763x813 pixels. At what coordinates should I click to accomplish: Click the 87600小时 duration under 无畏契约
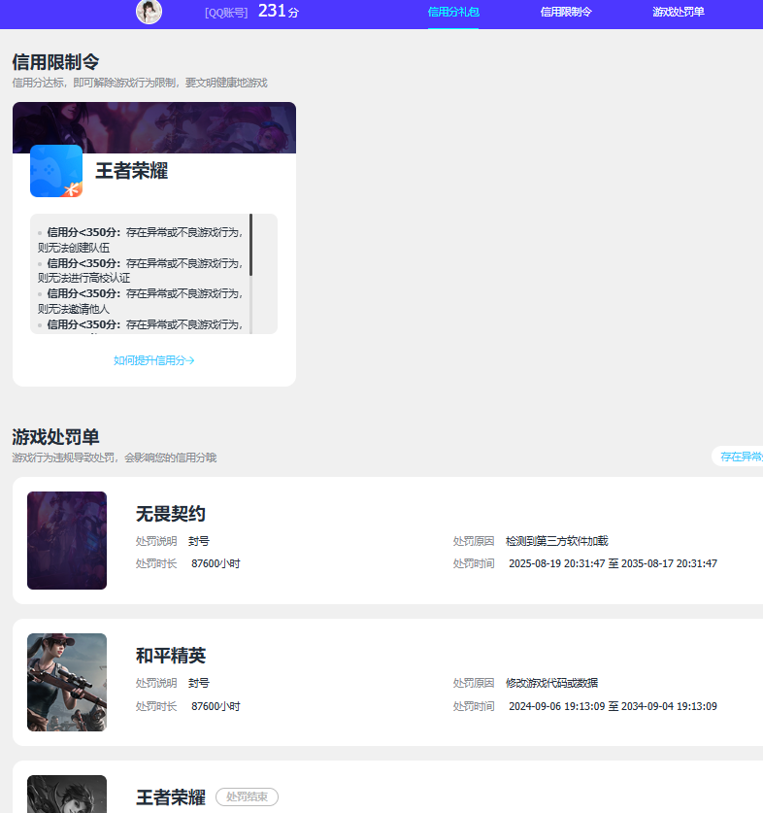[216, 563]
